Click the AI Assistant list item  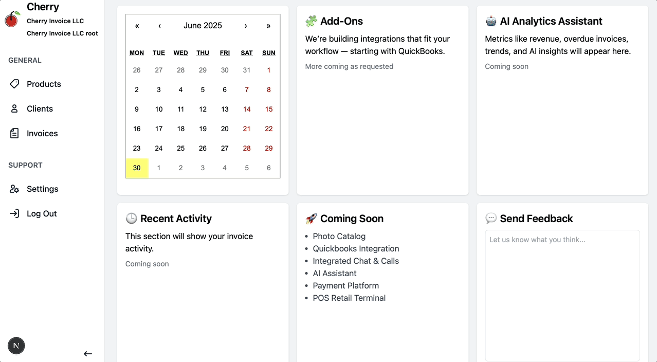pyautogui.click(x=335, y=273)
